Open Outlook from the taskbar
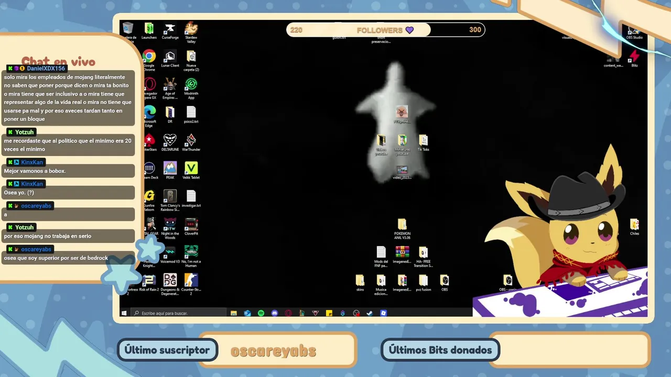The image size is (671, 377). pos(247,313)
